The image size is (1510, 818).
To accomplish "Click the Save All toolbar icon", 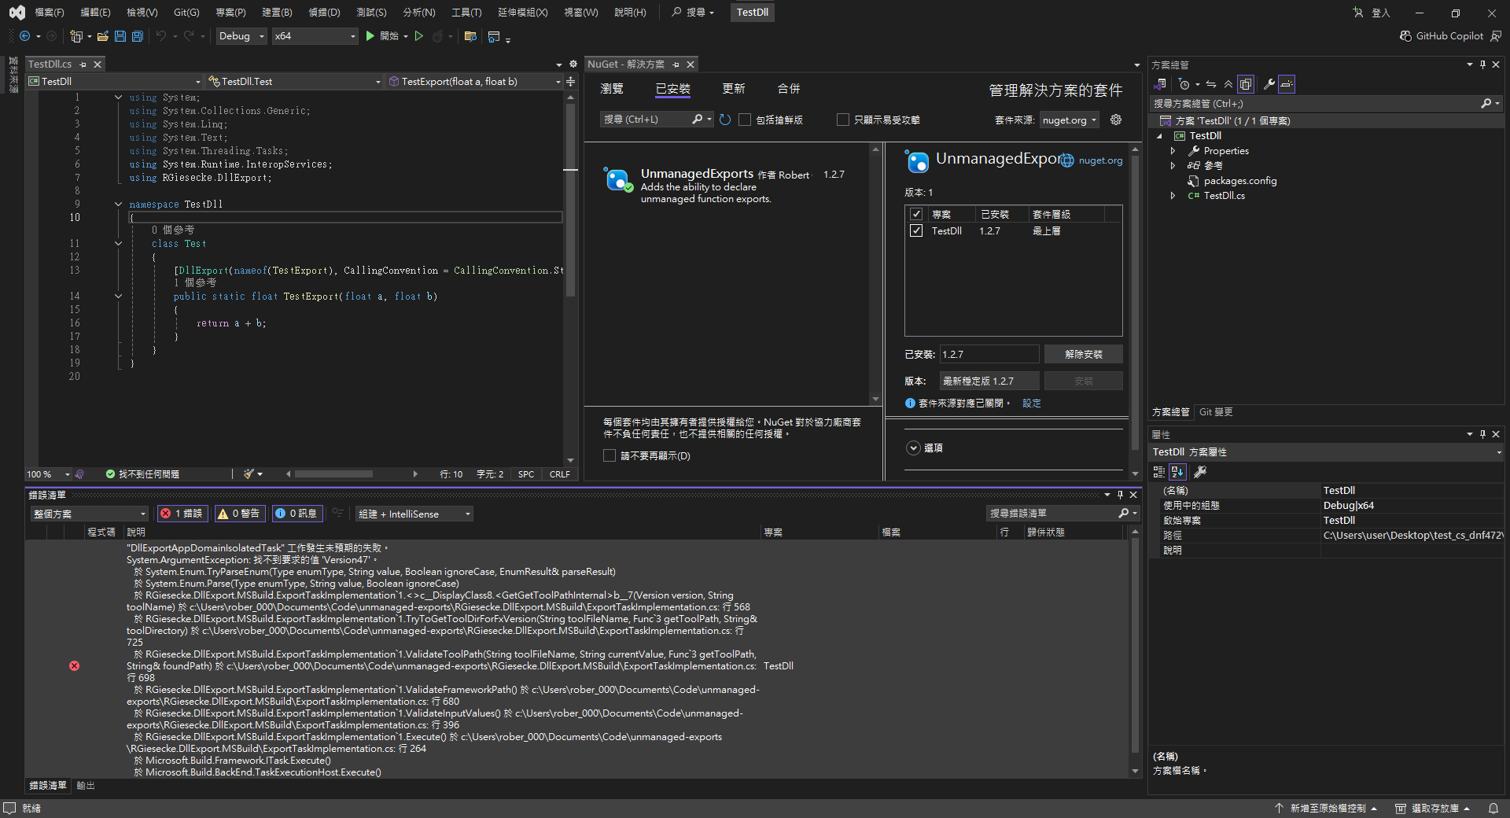I will coord(138,36).
